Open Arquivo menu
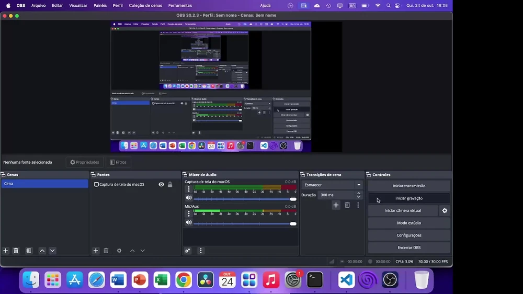This screenshot has width=523, height=294. [x=38, y=5]
